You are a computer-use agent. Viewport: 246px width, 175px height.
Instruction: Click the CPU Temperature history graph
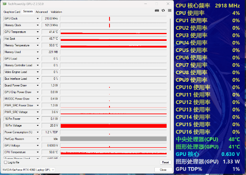pos(113,152)
